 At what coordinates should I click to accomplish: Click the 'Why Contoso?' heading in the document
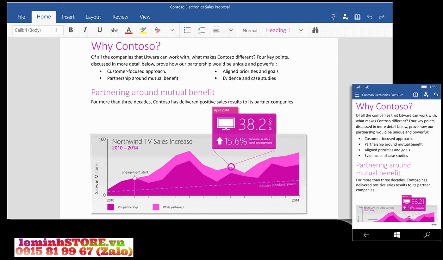click(126, 46)
